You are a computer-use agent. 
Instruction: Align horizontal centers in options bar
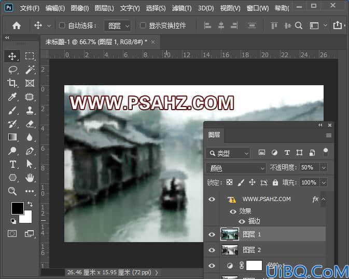pos(221,25)
